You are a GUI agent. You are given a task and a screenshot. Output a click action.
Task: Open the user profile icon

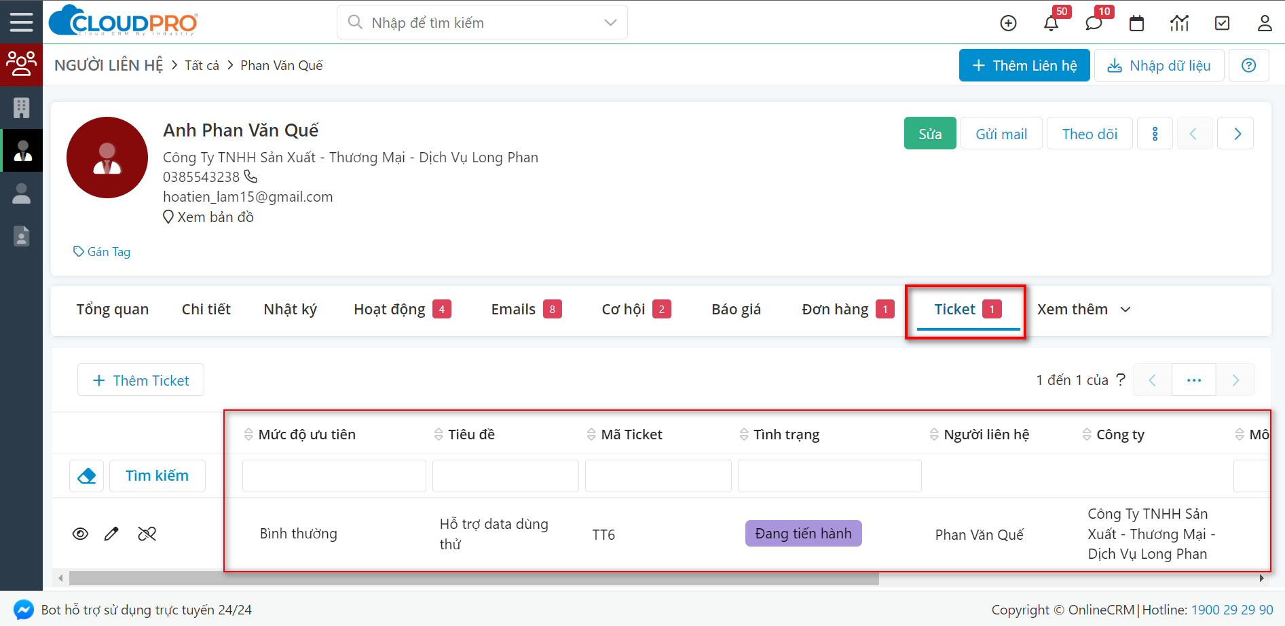pyautogui.click(x=1264, y=23)
